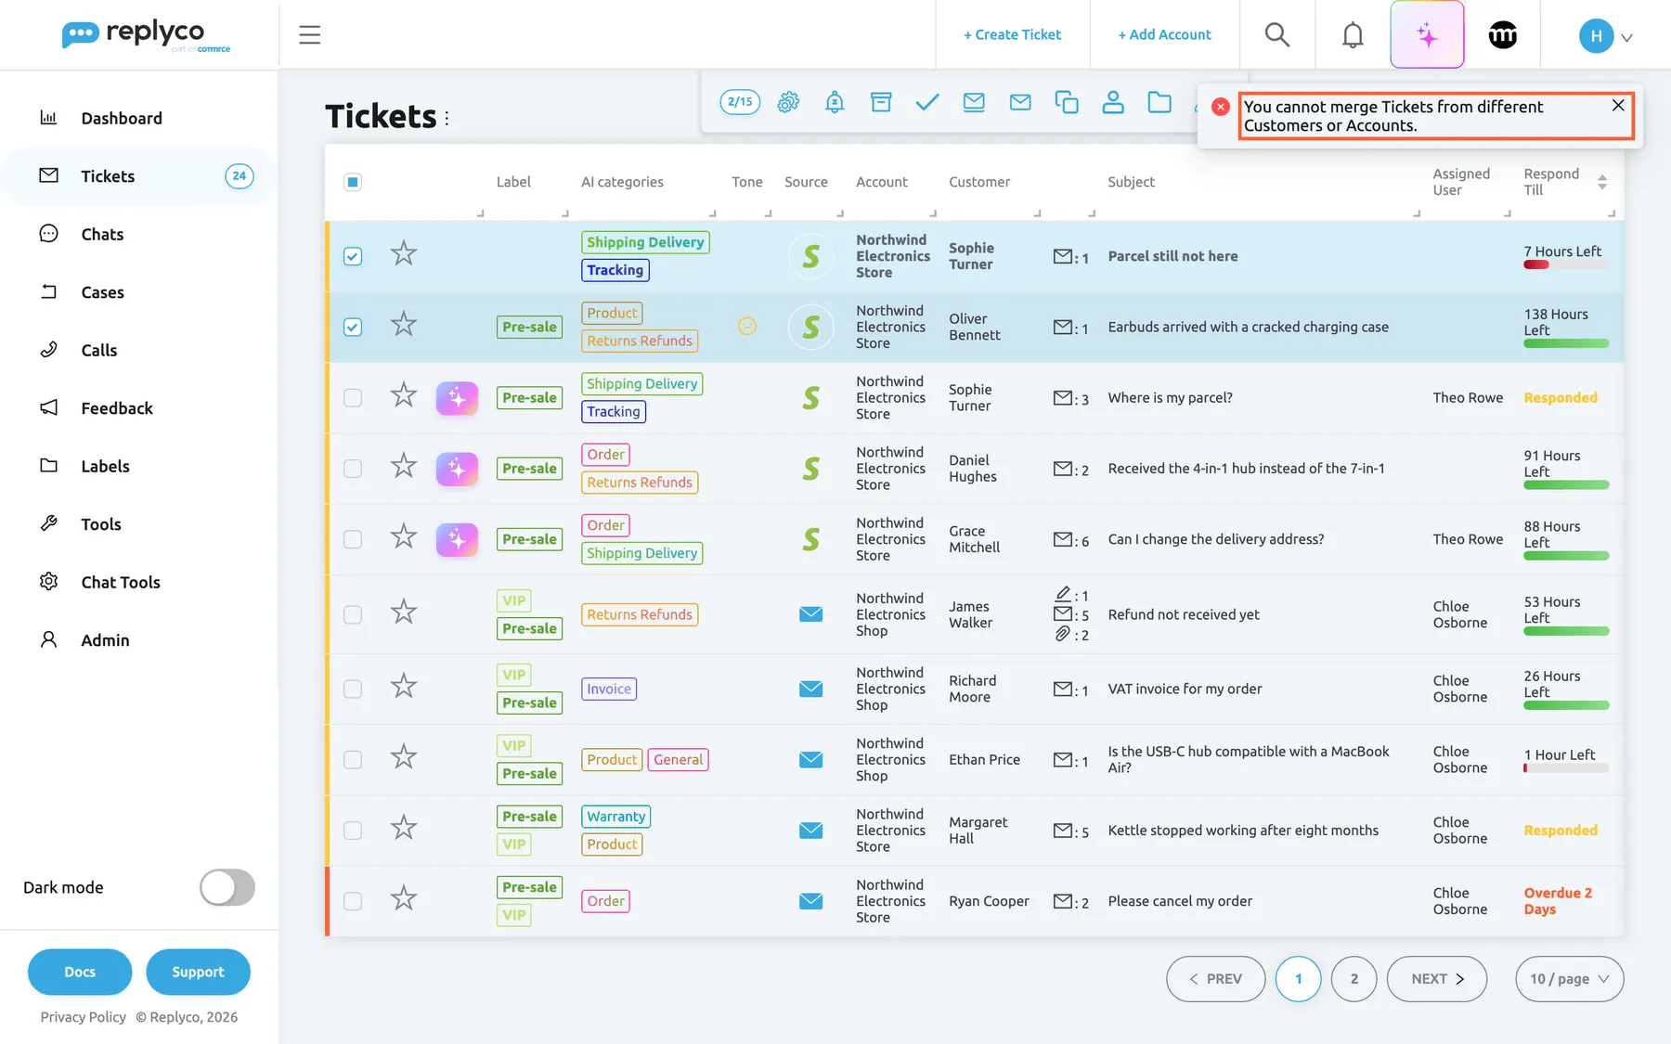Open Dashboard in the sidebar

[121, 118]
